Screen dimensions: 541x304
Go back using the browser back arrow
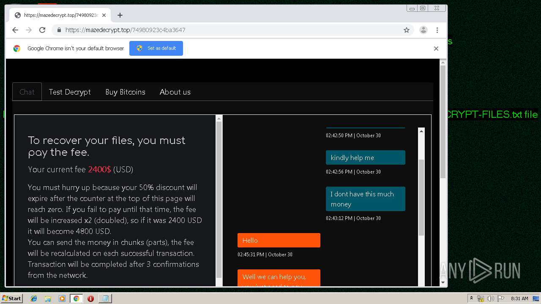click(15, 30)
